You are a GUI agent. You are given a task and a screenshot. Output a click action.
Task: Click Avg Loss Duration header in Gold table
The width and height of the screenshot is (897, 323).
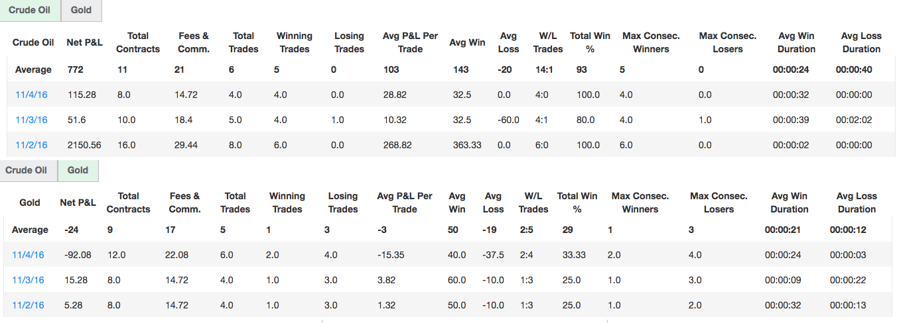pos(857,203)
